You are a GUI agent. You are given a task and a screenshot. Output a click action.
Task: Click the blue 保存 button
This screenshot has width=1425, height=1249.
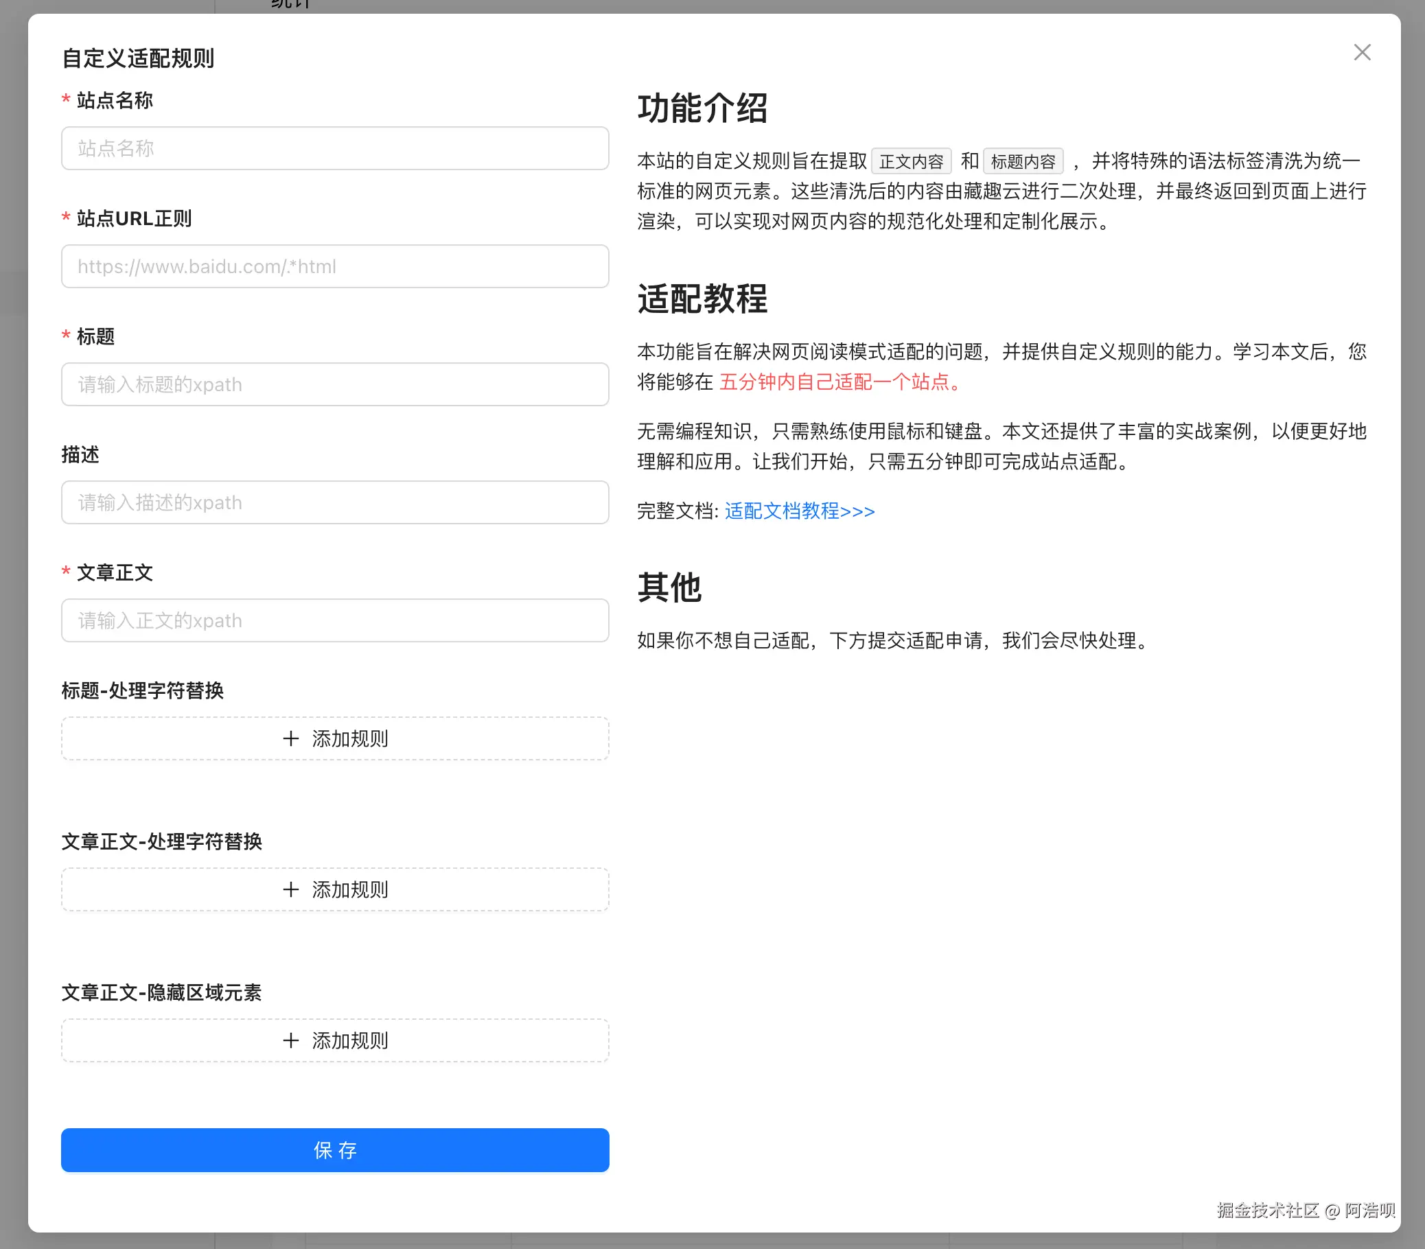click(x=335, y=1151)
